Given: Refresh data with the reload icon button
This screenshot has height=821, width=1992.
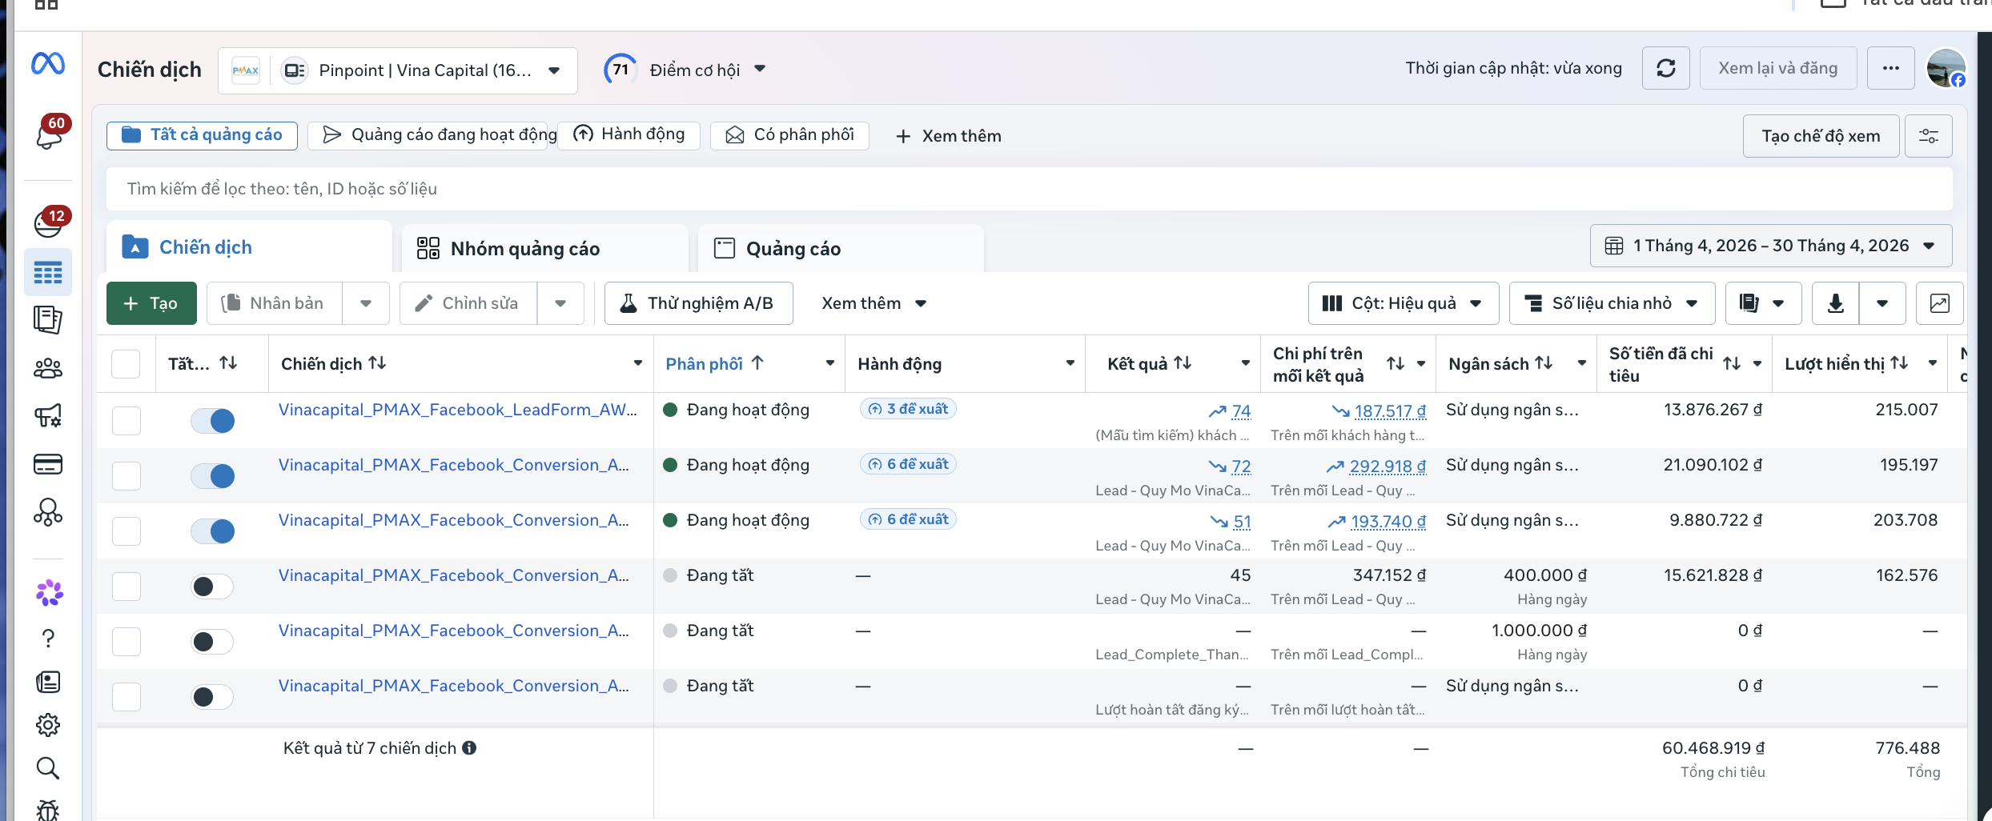Looking at the screenshot, I should [1665, 69].
